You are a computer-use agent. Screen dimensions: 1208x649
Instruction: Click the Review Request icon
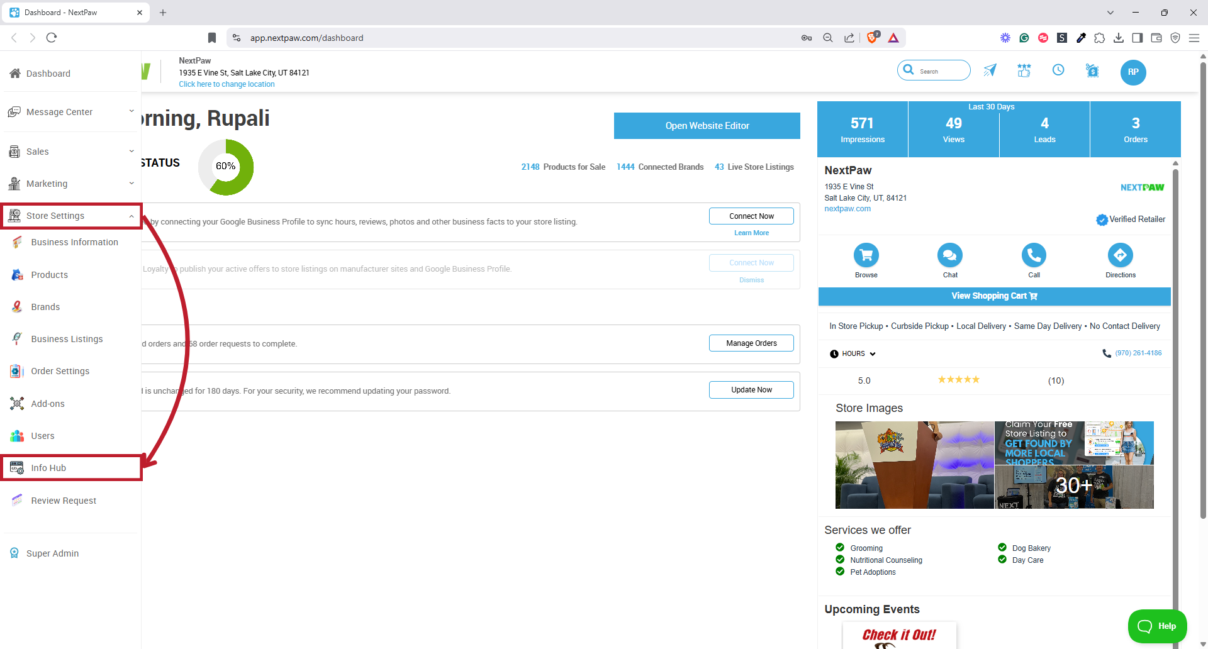click(x=17, y=501)
